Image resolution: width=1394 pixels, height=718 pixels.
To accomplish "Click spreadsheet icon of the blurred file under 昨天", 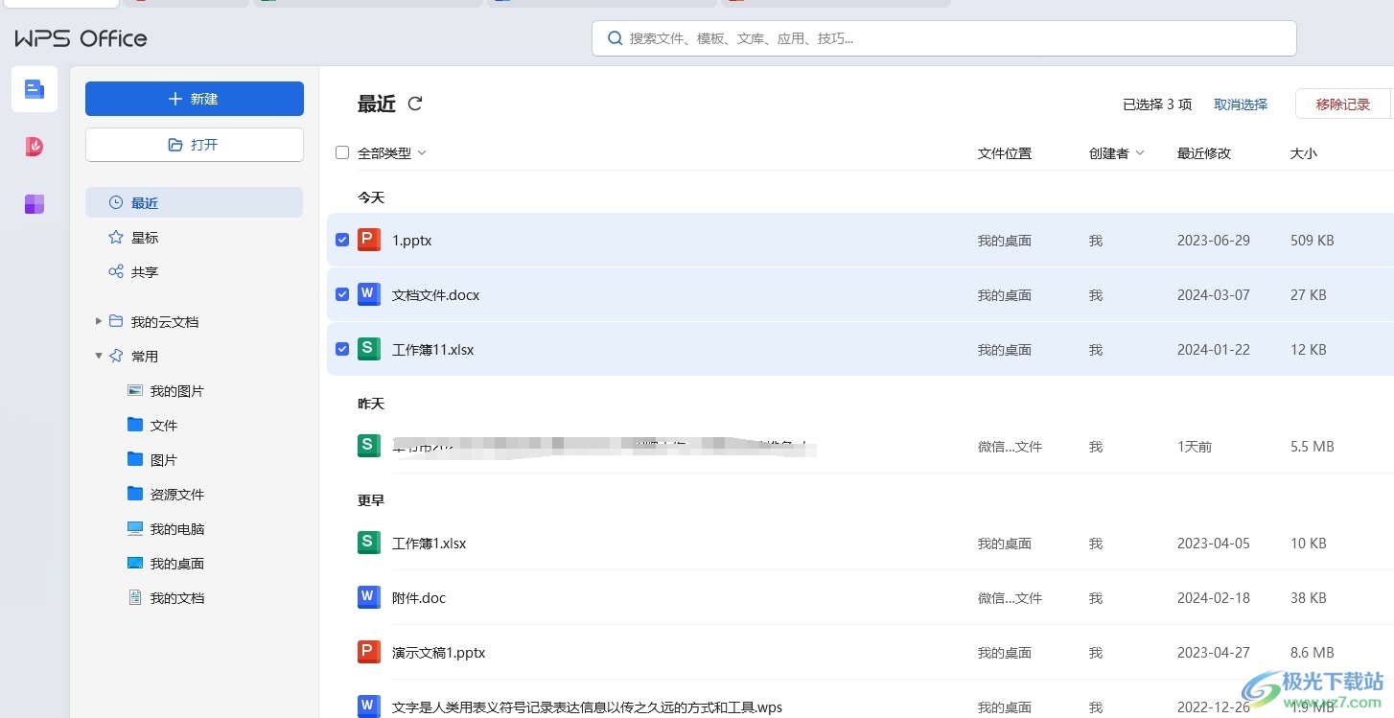I will [x=369, y=446].
